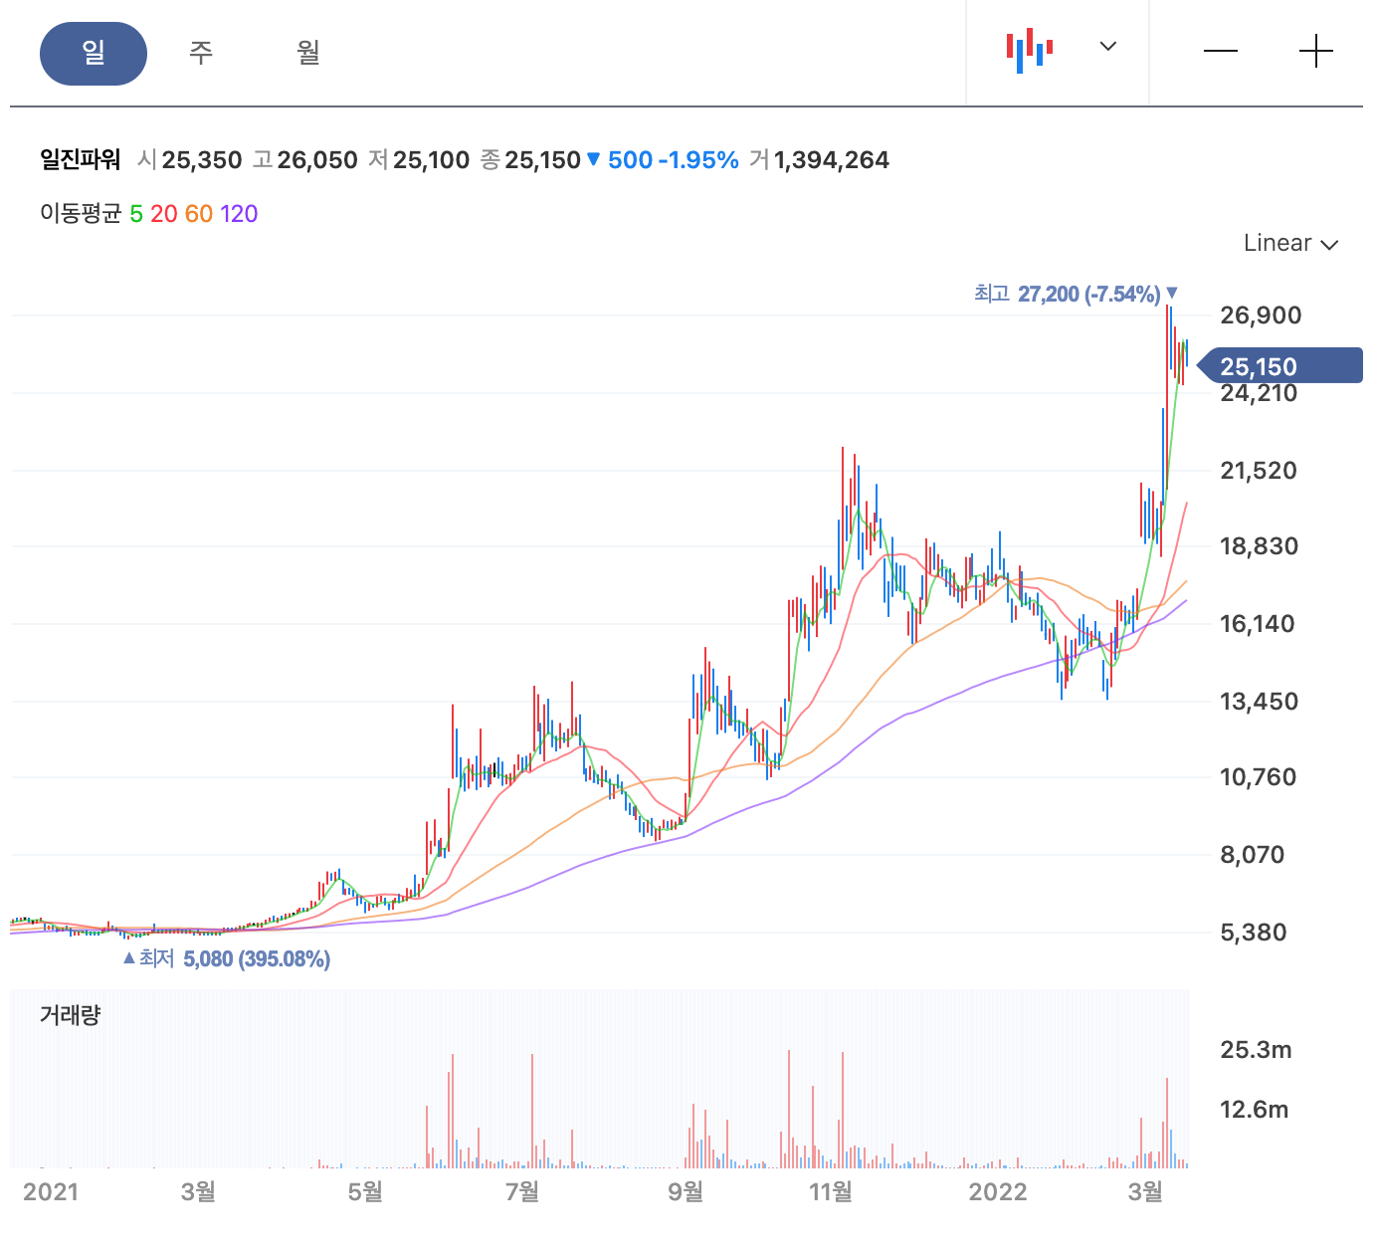Click the 최저 5,080 low marker
The height and width of the screenshot is (1256, 1375).
[x=226, y=958]
